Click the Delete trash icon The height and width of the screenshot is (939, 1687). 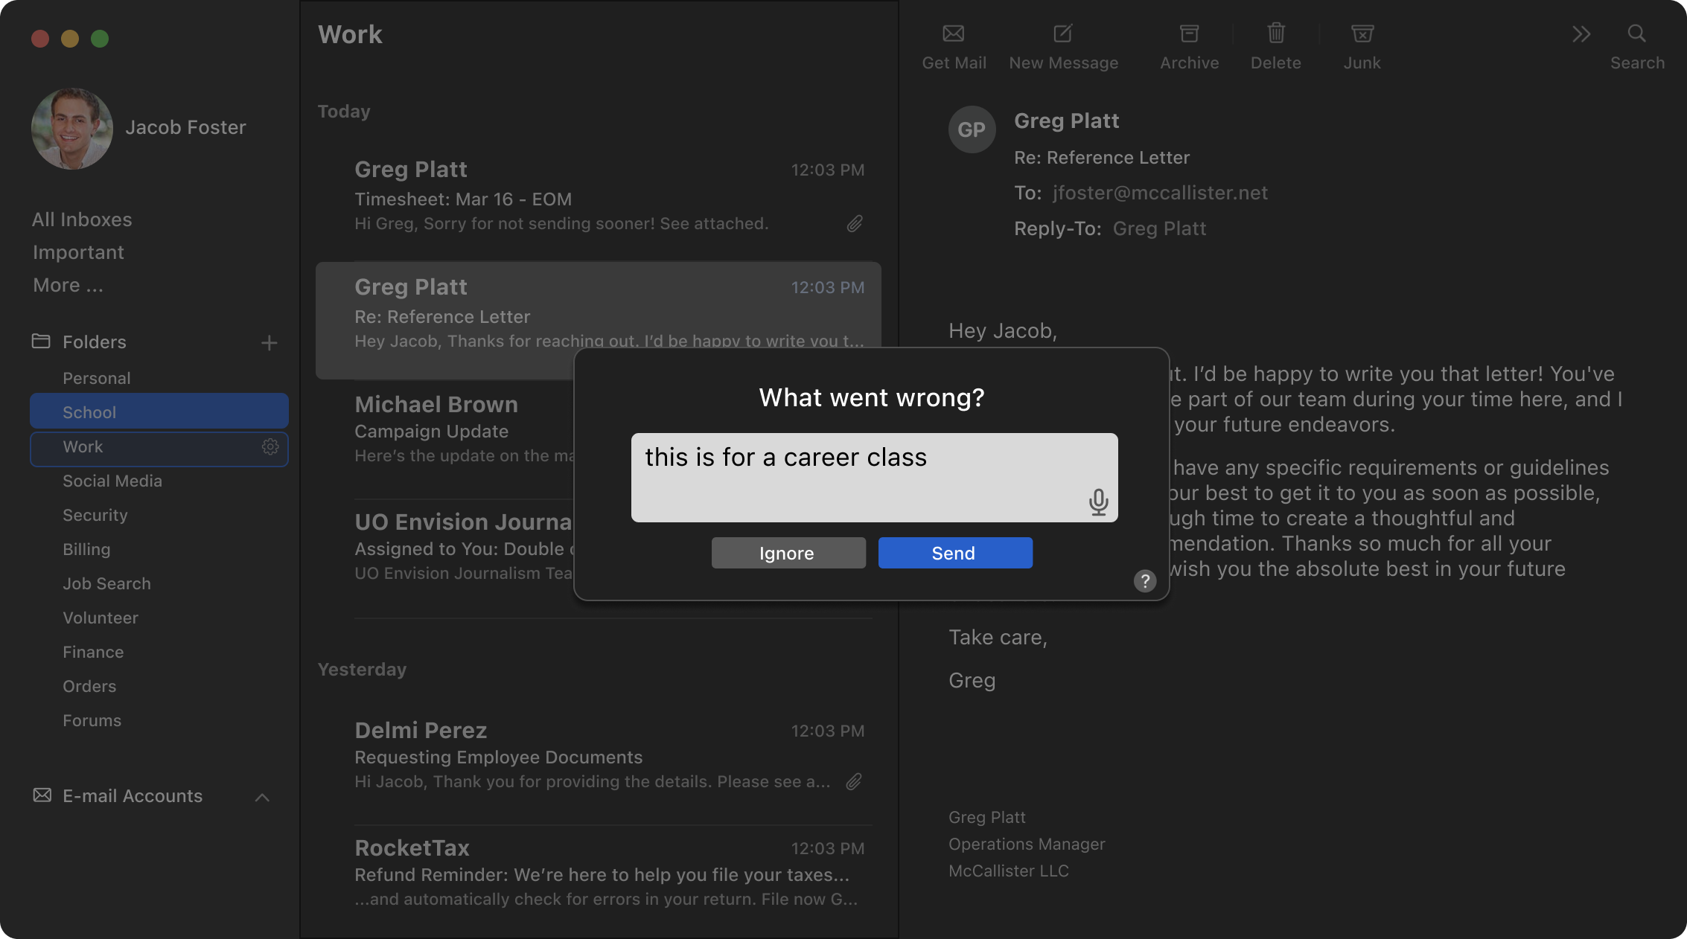coord(1275,34)
